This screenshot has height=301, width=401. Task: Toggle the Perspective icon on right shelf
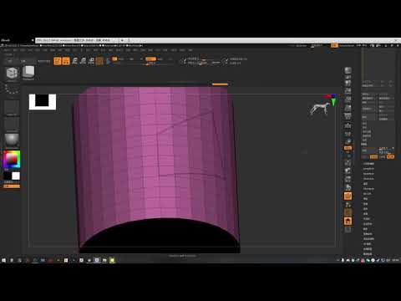[x=348, y=116]
